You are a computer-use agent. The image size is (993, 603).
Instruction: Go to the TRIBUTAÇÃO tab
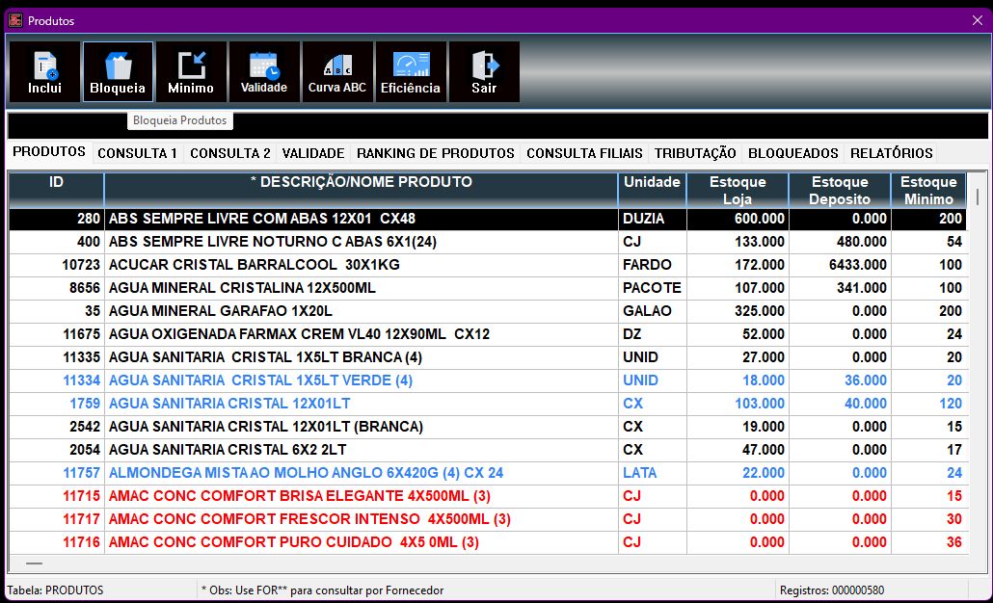click(695, 153)
